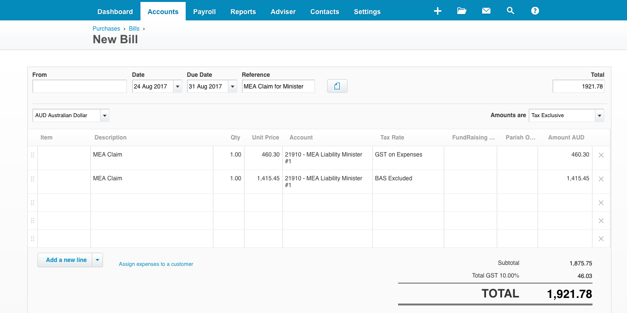
Task: Grab drag handle of first empty line
Action: [33, 203]
